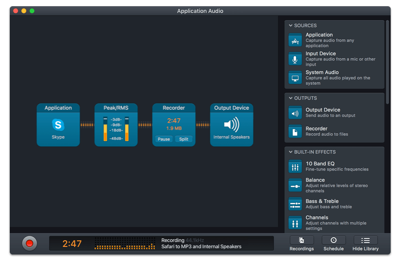The width and height of the screenshot is (400, 262).
Task: Pause the recording in Recorder block
Action: point(164,139)
